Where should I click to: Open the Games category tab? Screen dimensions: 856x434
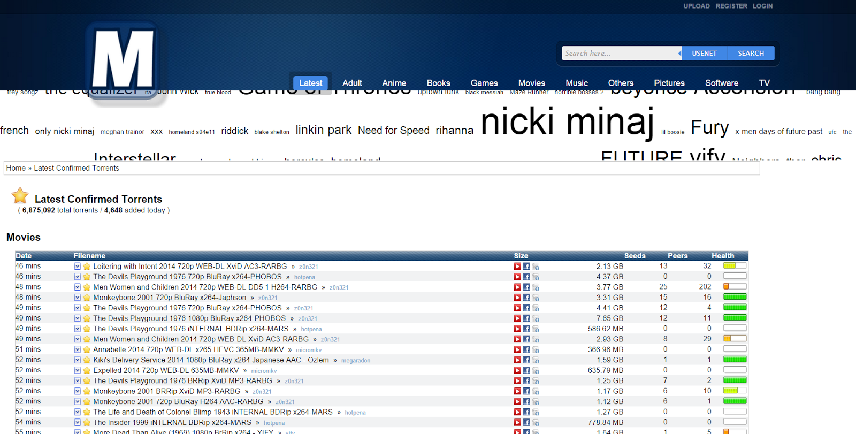[484, 83]
